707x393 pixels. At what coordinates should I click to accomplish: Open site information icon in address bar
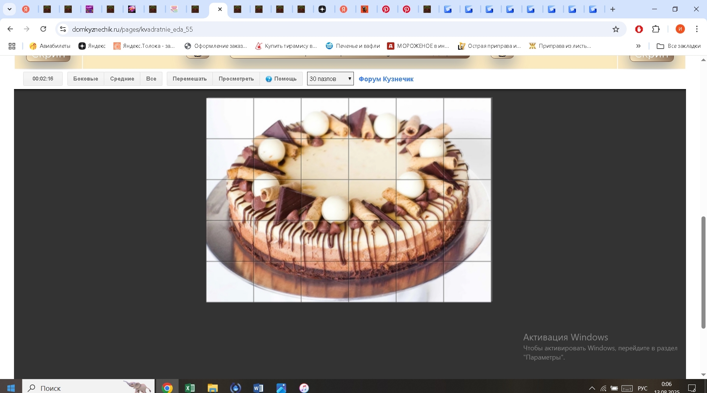63,29
